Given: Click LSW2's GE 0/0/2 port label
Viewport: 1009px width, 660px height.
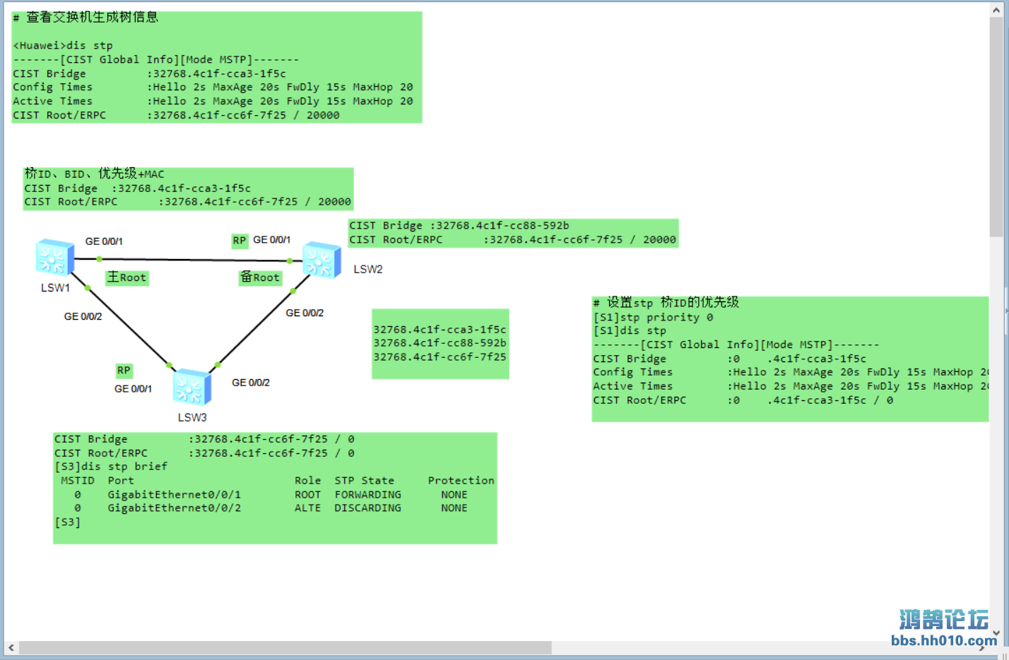Looking at the screenshot, I should pyautogui.click(x=305, y=313).
